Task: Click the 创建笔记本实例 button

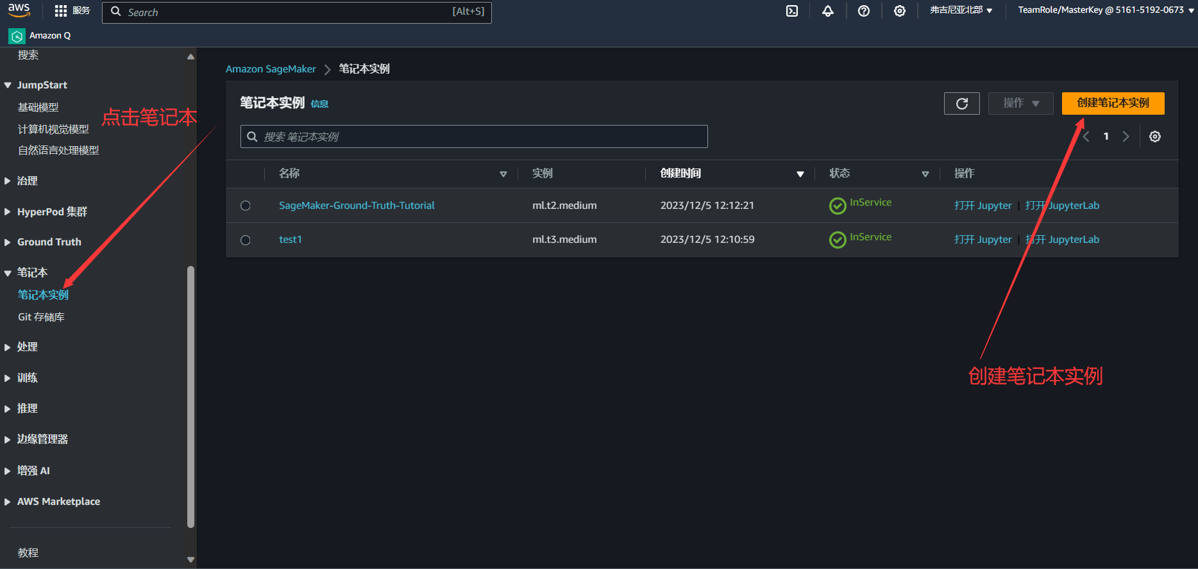Action: pos(1113,103)
